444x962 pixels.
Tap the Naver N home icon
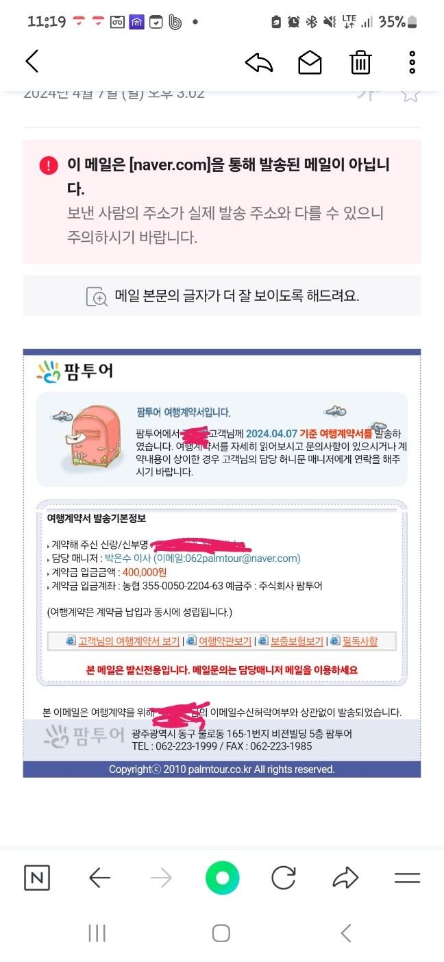click(37, 878)
